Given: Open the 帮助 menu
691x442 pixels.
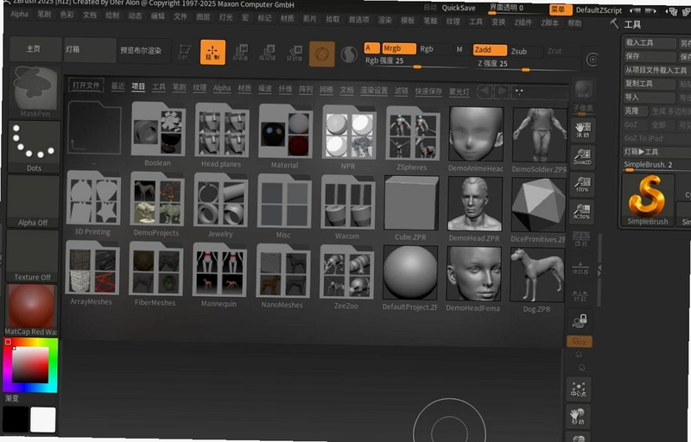Looking at the screenshot, I should [x=574, y=23].
